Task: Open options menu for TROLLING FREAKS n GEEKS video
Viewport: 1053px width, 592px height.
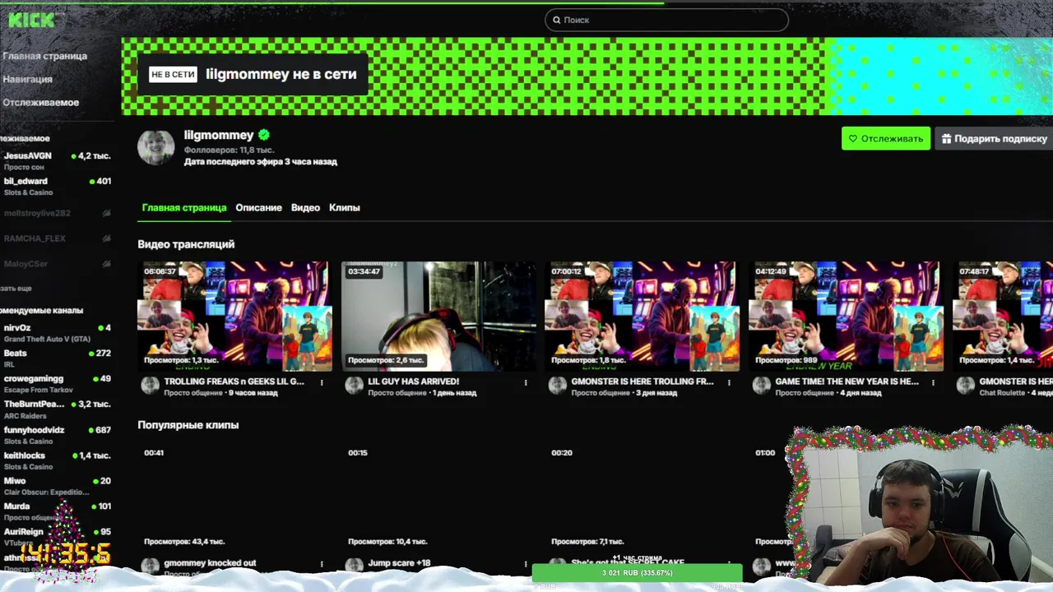Action: pos(322,382)
